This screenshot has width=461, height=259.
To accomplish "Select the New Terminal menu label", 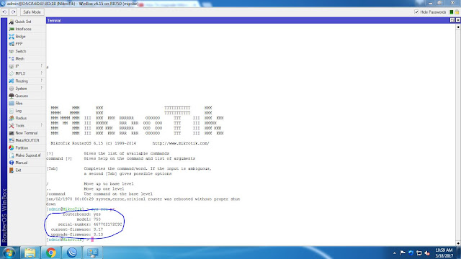I will point(27,133).
